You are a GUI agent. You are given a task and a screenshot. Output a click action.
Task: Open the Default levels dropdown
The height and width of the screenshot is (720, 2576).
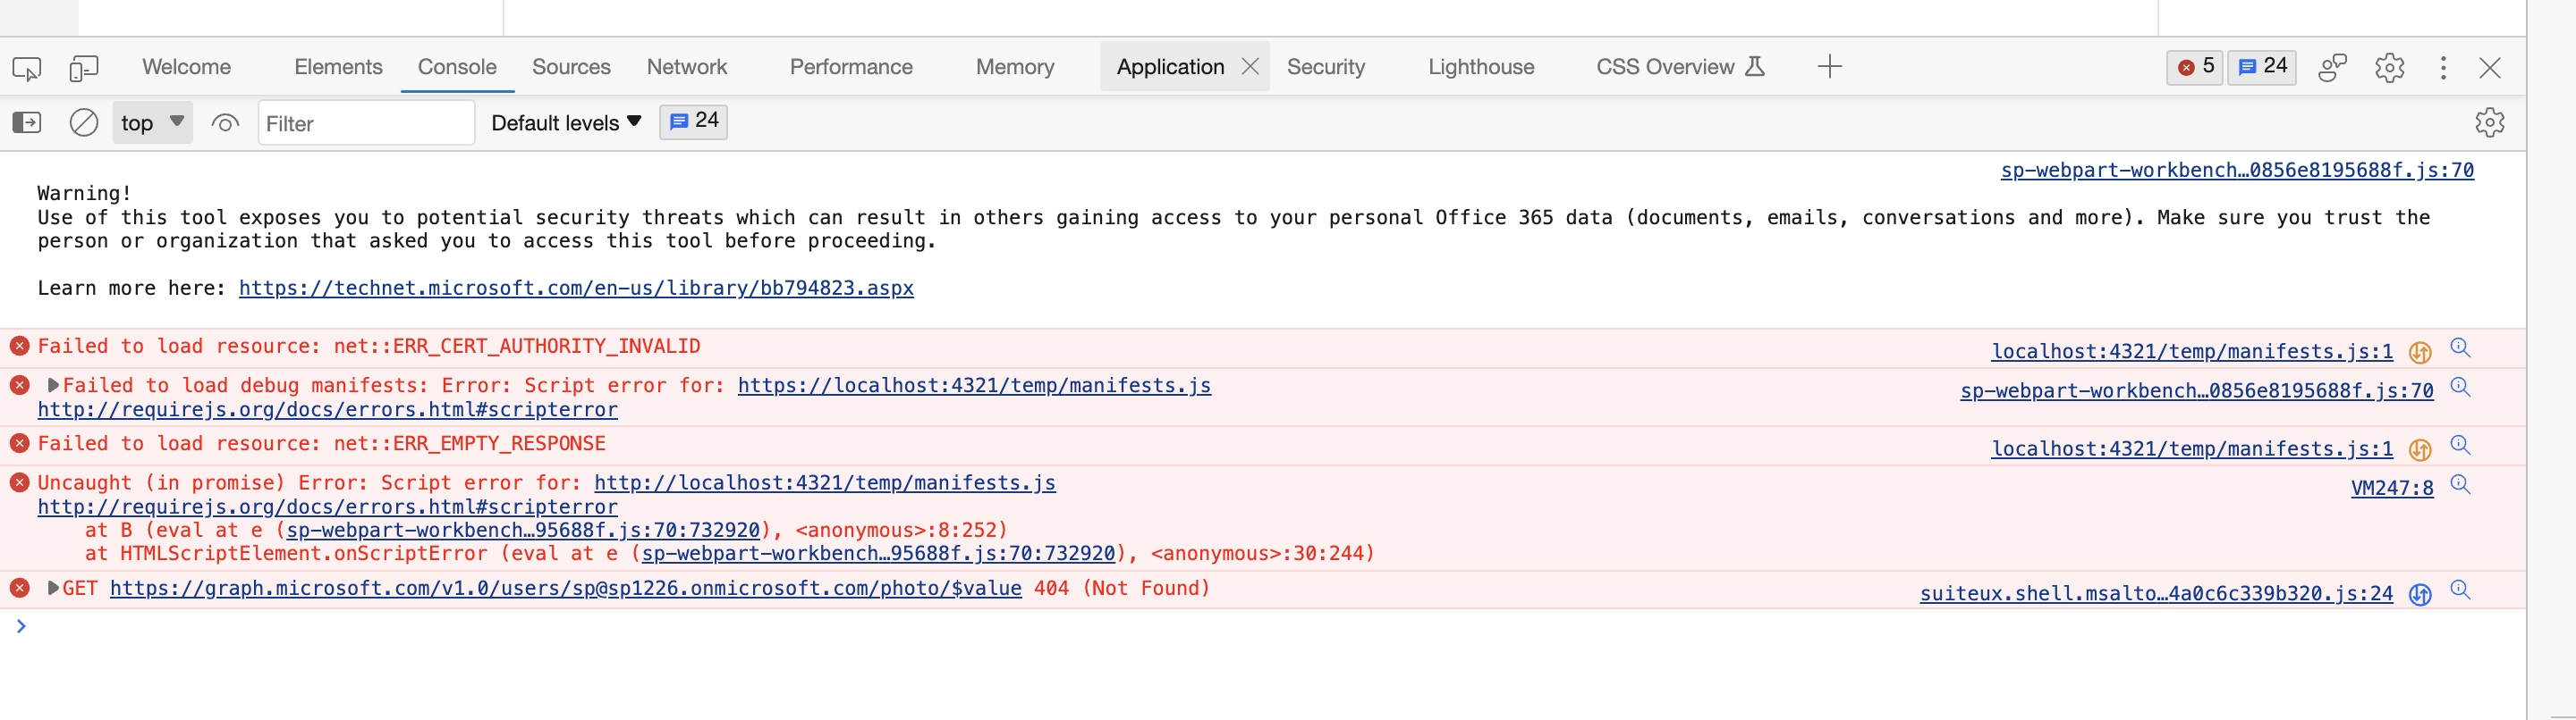pyautogui.click(x=566, y=123)
